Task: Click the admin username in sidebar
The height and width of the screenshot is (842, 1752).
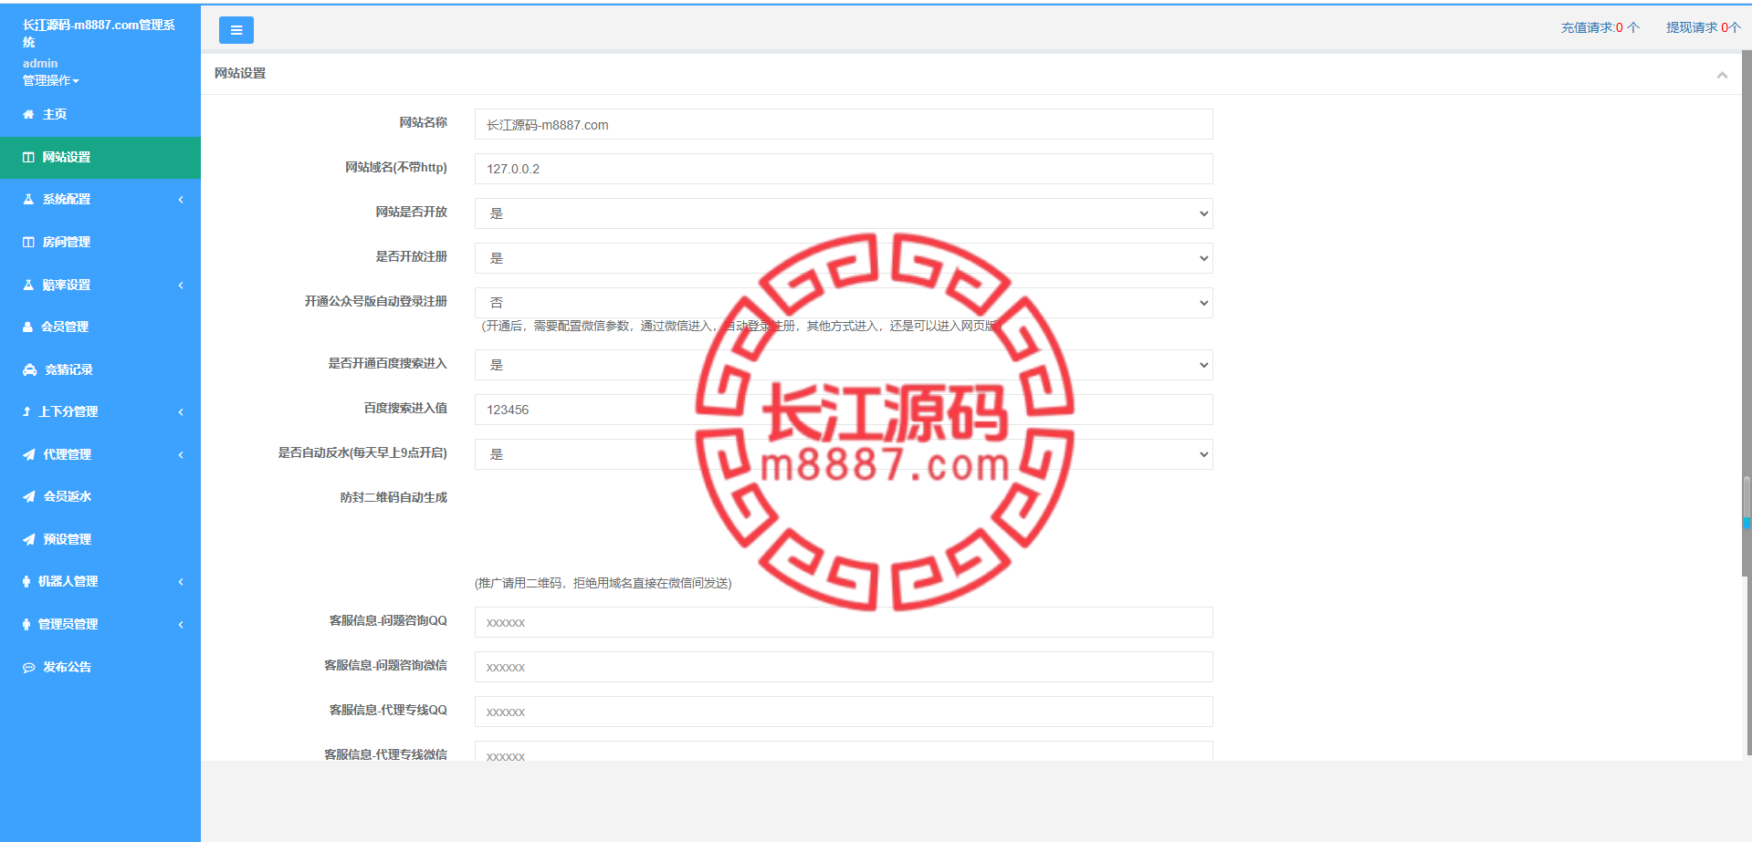Action: tap(40, 63)
